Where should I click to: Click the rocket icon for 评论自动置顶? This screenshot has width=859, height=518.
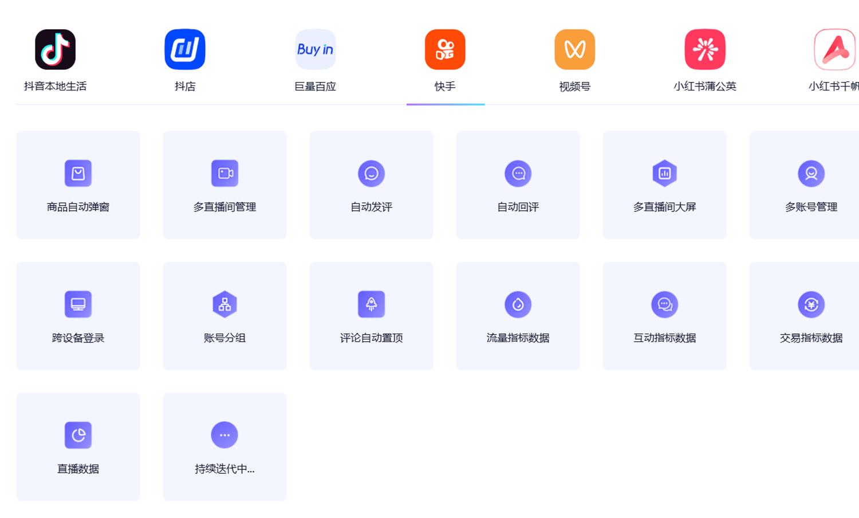point(371,304)
